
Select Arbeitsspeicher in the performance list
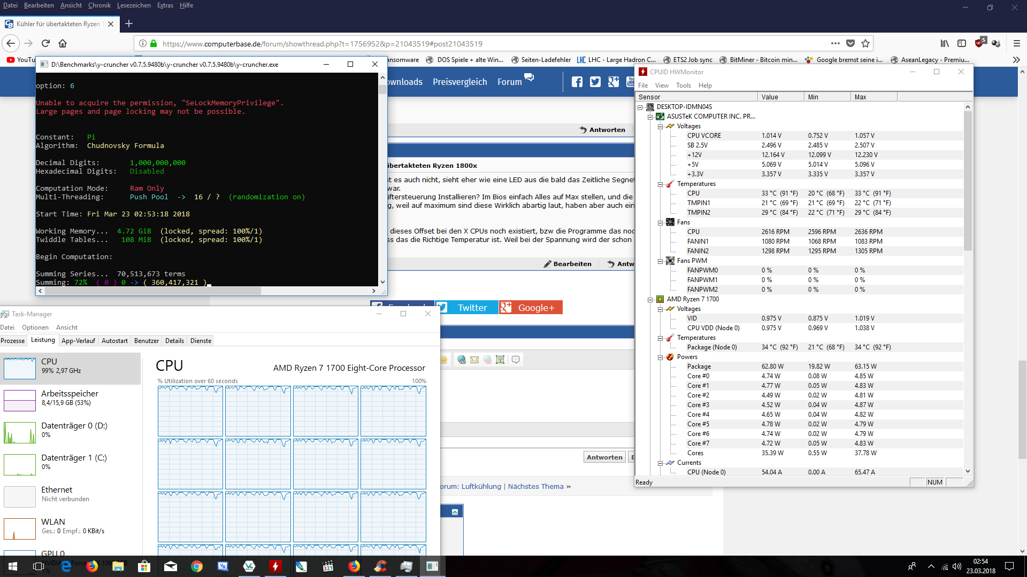(70, 398)
